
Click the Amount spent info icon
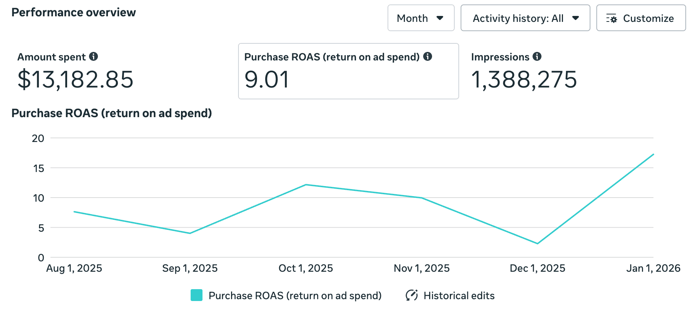pos(93,56)
